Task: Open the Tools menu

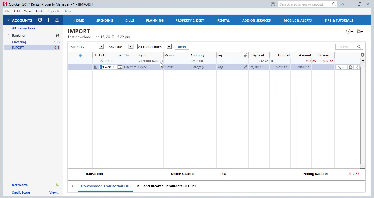Action: pyautogui.click(x=39, y=11)
